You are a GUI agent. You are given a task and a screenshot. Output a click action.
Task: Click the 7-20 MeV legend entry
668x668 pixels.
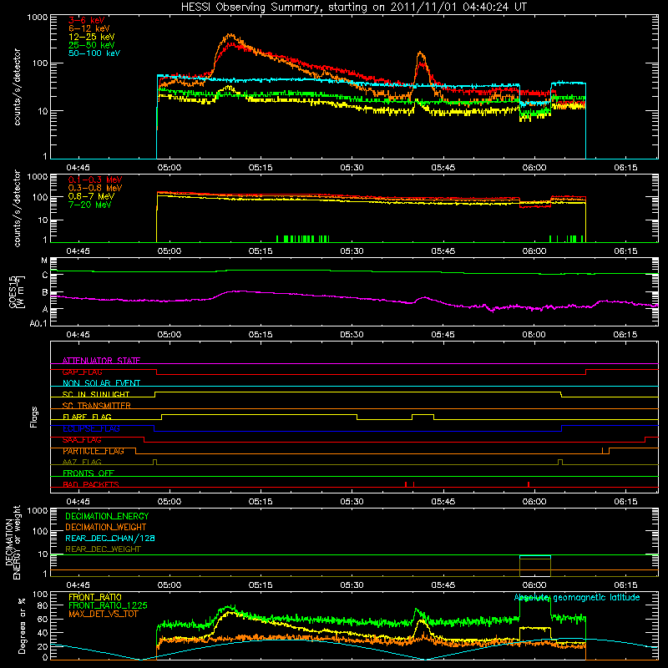point(90,205)
